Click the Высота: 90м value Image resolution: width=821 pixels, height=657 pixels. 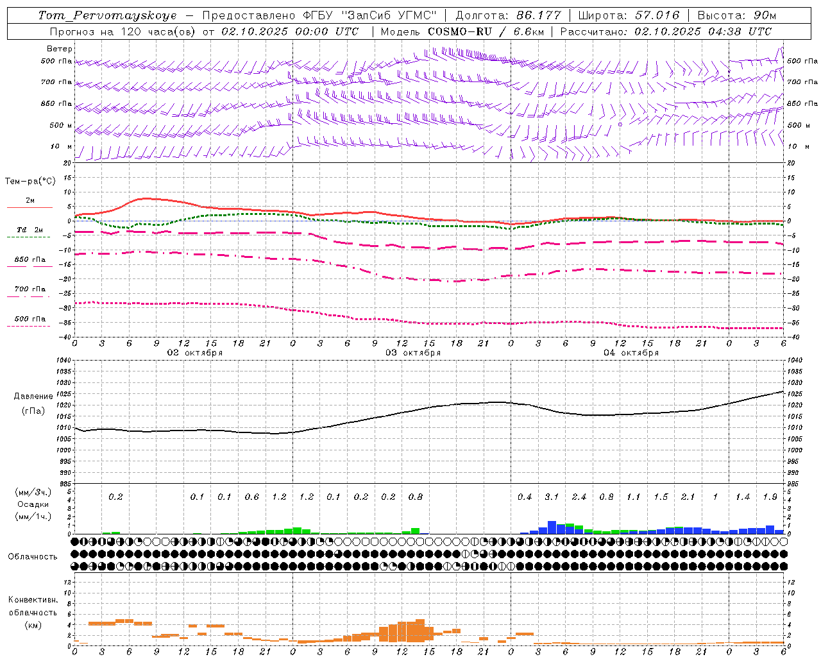pos(737,15)
